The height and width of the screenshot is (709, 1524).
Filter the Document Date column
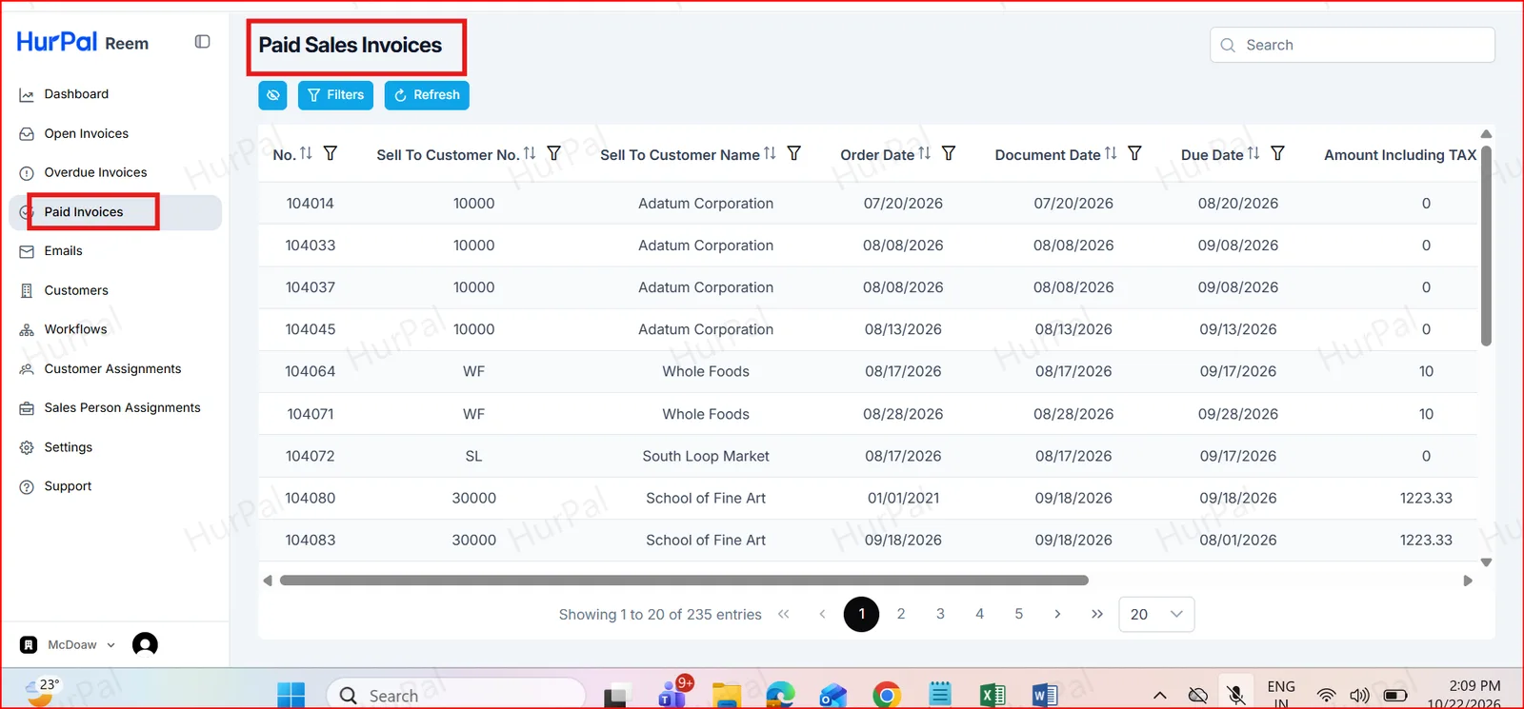point(1134,153)
